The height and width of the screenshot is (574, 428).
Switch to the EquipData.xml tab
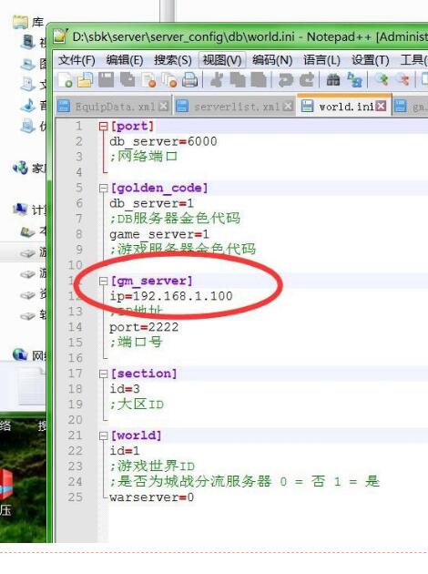(115, 107)
